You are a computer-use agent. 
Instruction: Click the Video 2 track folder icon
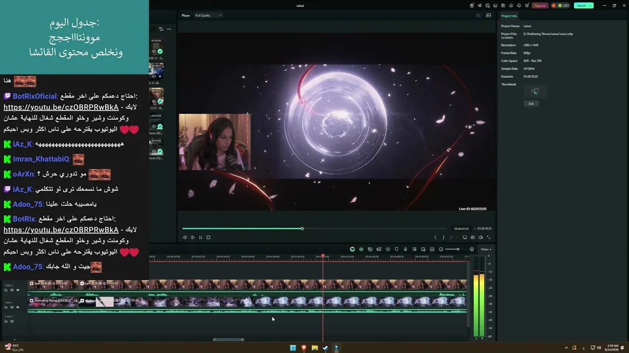click(x=6, y=290)
